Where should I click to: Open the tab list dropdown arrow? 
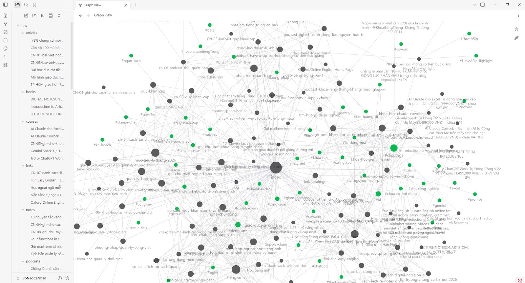tap(474, 5)
